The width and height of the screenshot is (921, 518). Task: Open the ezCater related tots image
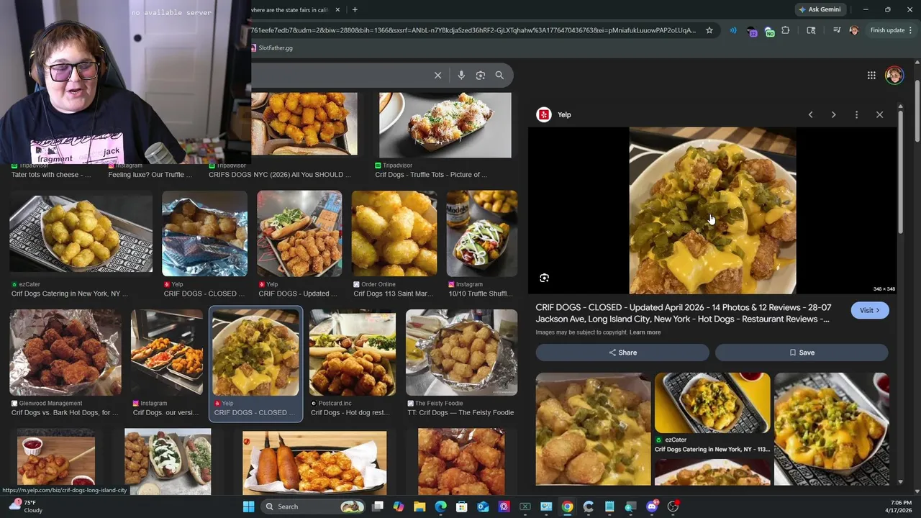(x=712, y=403)
